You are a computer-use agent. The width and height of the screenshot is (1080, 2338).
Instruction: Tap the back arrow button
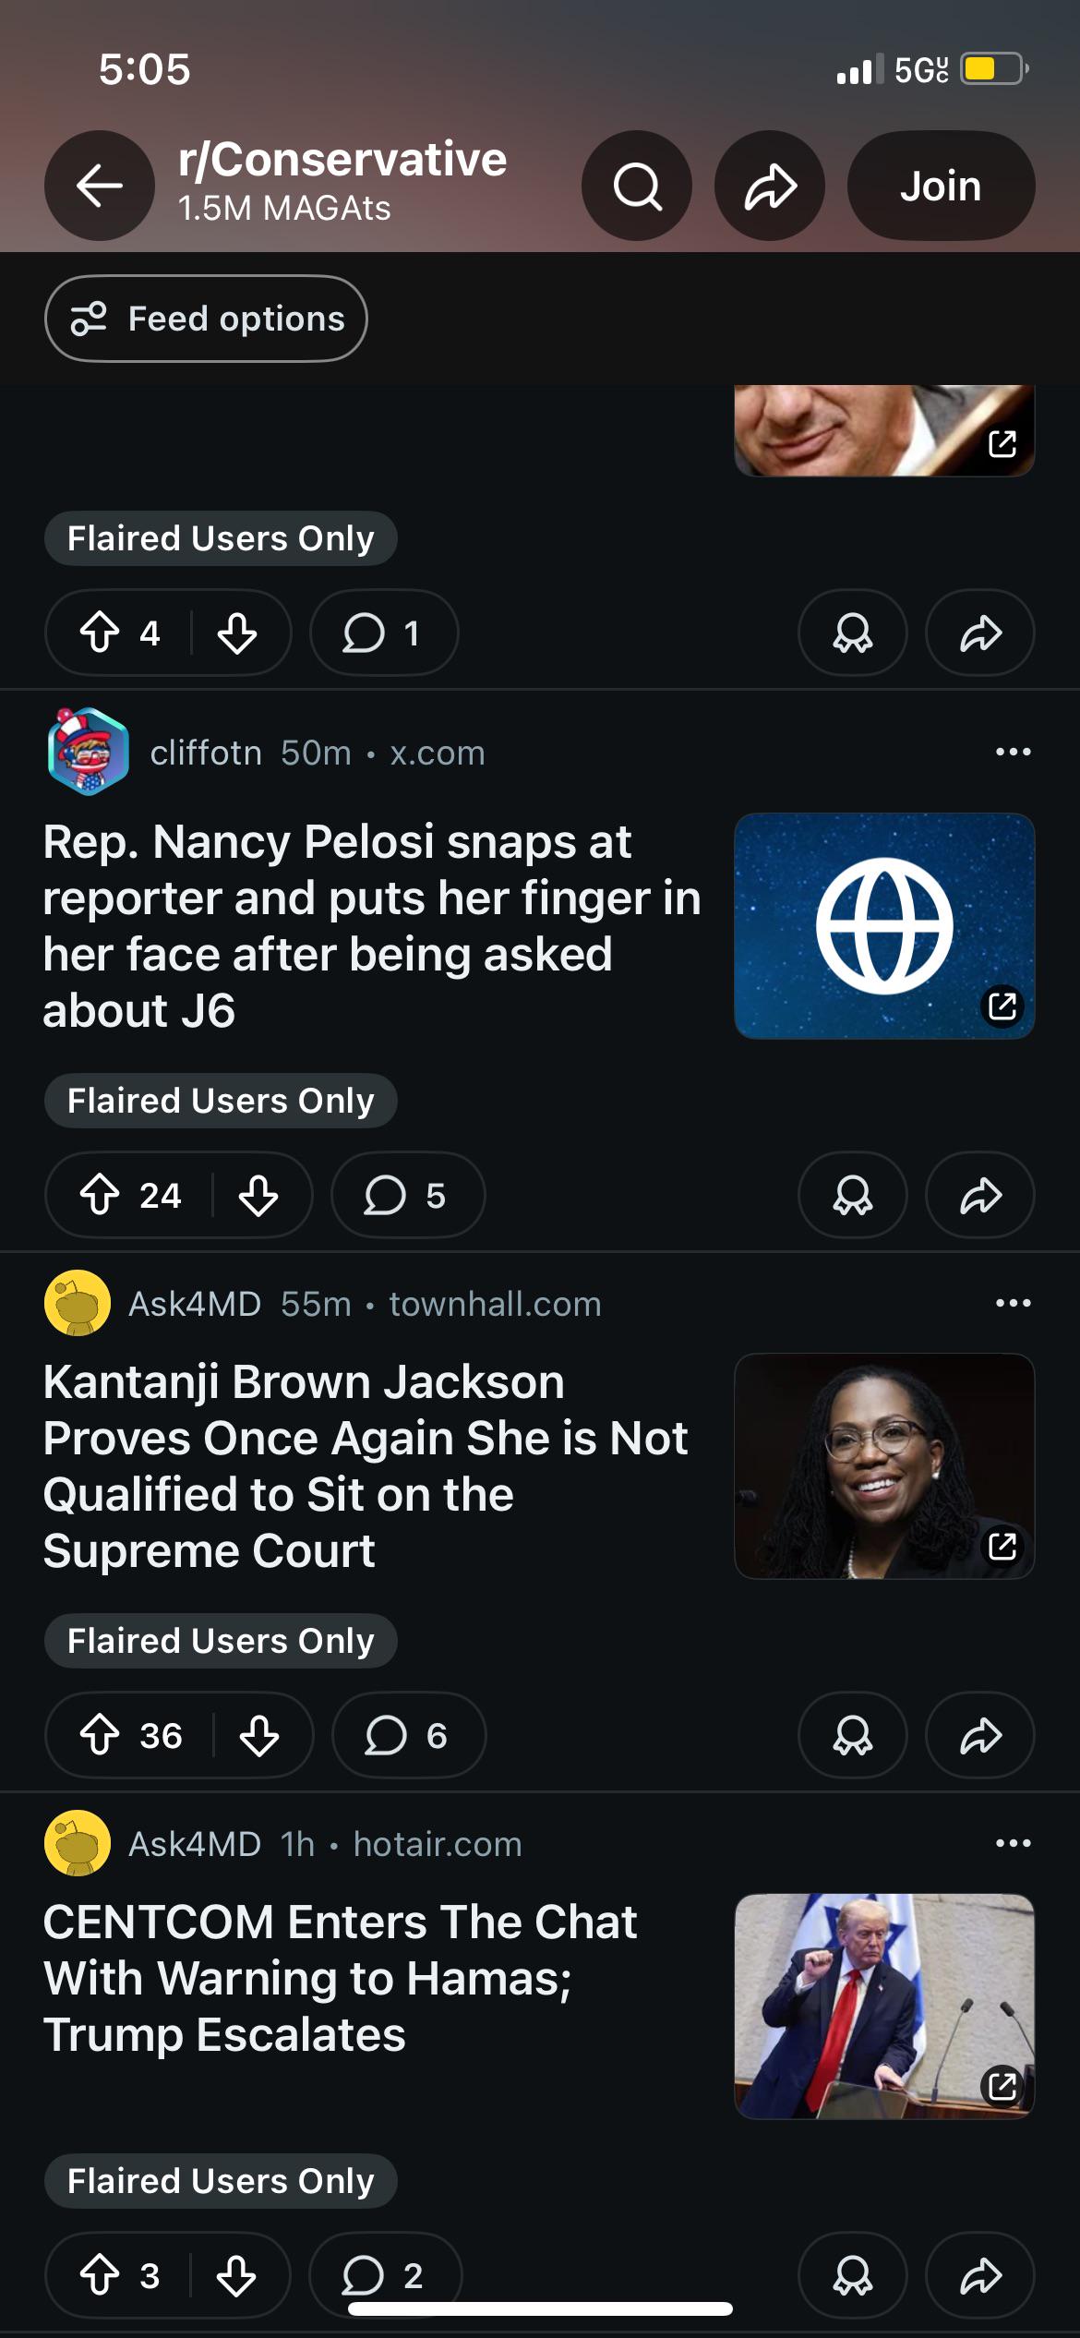click(x=100, y=186)
